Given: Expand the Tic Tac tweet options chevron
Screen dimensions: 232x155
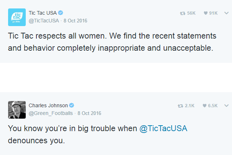Looking at the screenshot, I should click(x=226, y=13).
